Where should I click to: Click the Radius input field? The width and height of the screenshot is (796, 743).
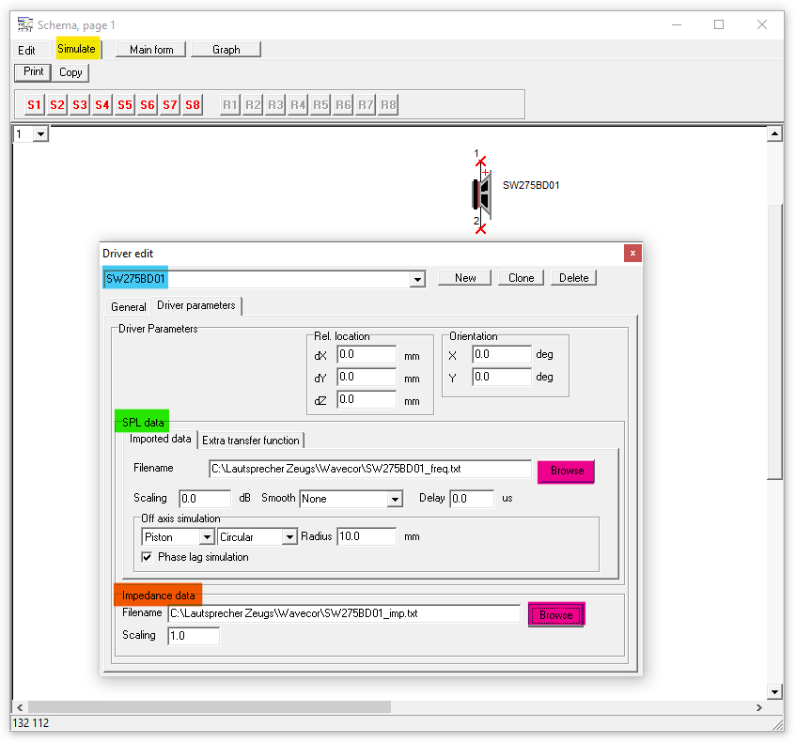point(367,537)
